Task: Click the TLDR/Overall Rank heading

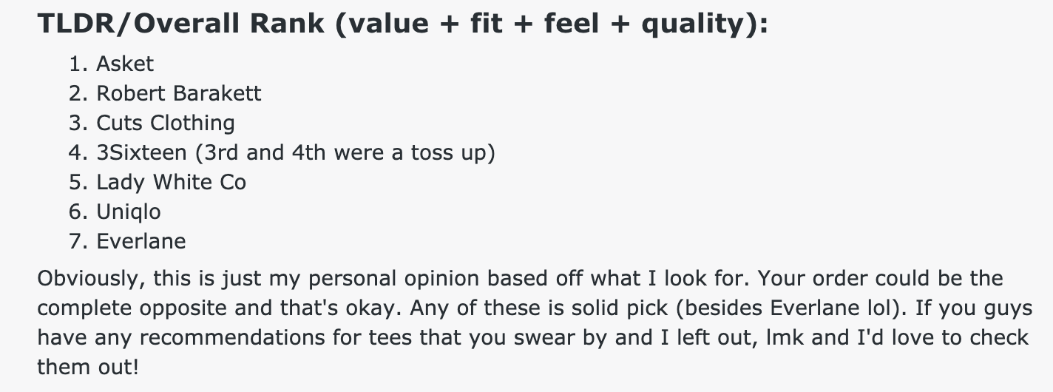Action: click(402, 25)
